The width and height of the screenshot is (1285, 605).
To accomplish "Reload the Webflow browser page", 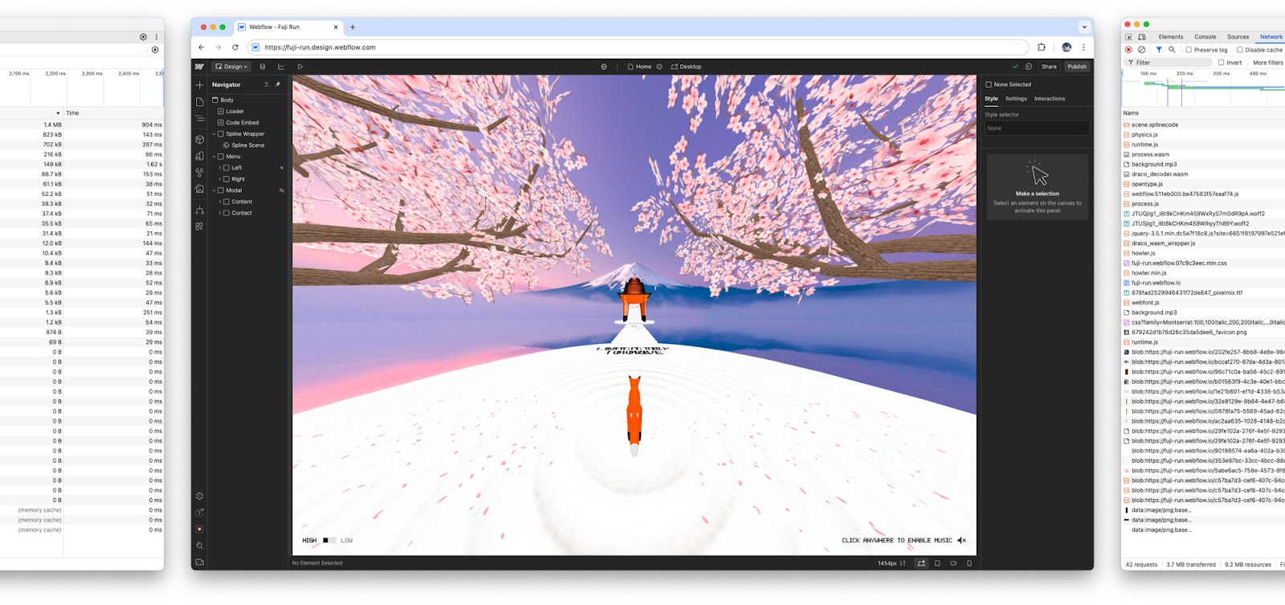I will pyautogui.click(x=235, y=47).
